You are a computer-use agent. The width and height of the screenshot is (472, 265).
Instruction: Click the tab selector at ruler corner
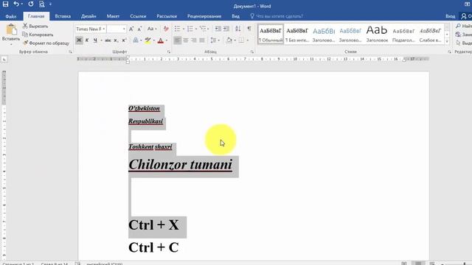tap(4, 60)
